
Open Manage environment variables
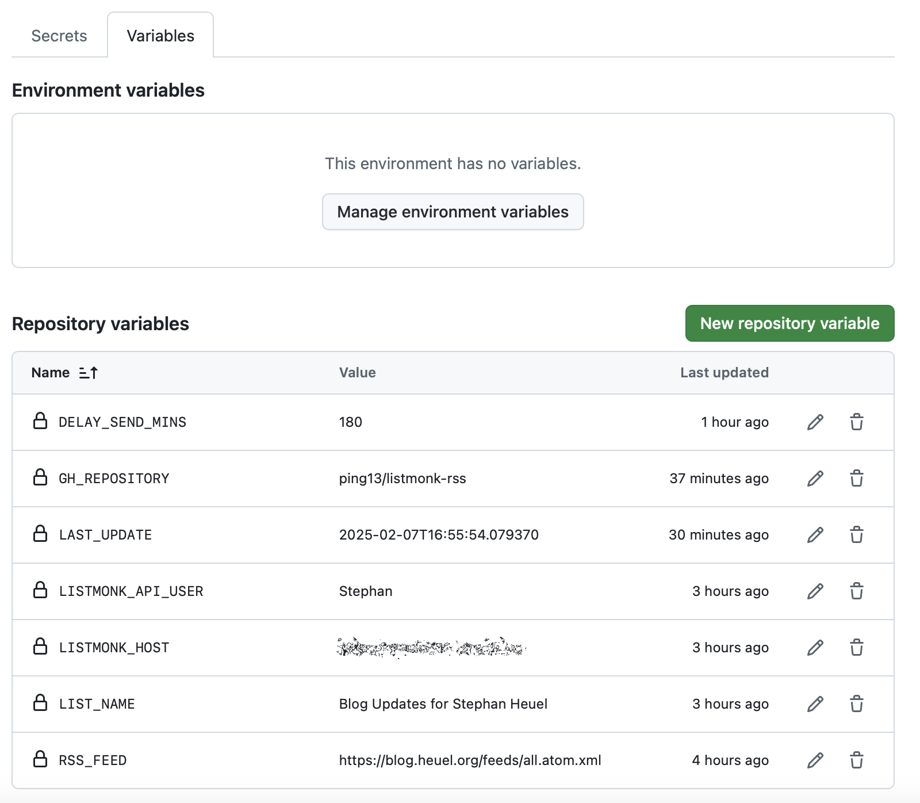coord(453,212)
